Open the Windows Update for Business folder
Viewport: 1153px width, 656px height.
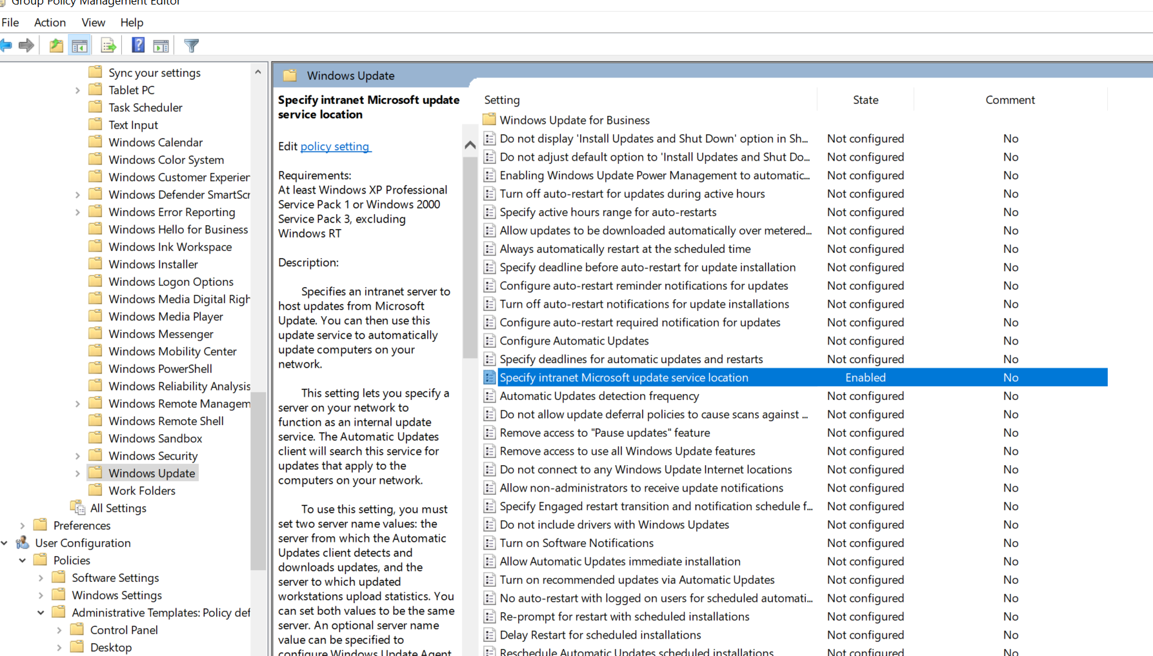[574, 120]
